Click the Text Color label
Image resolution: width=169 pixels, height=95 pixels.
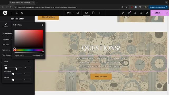(x=6, y=45)
